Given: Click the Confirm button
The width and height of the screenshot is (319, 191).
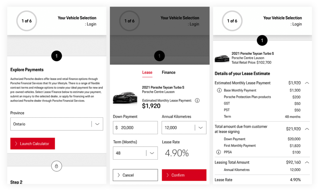Looking at the screenshot, I should 184,175.
